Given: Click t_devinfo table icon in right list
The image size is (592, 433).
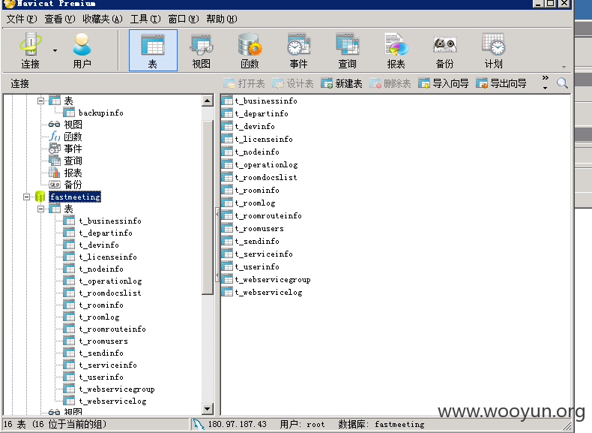Looking at the screenshot, I should pos(227,127).
